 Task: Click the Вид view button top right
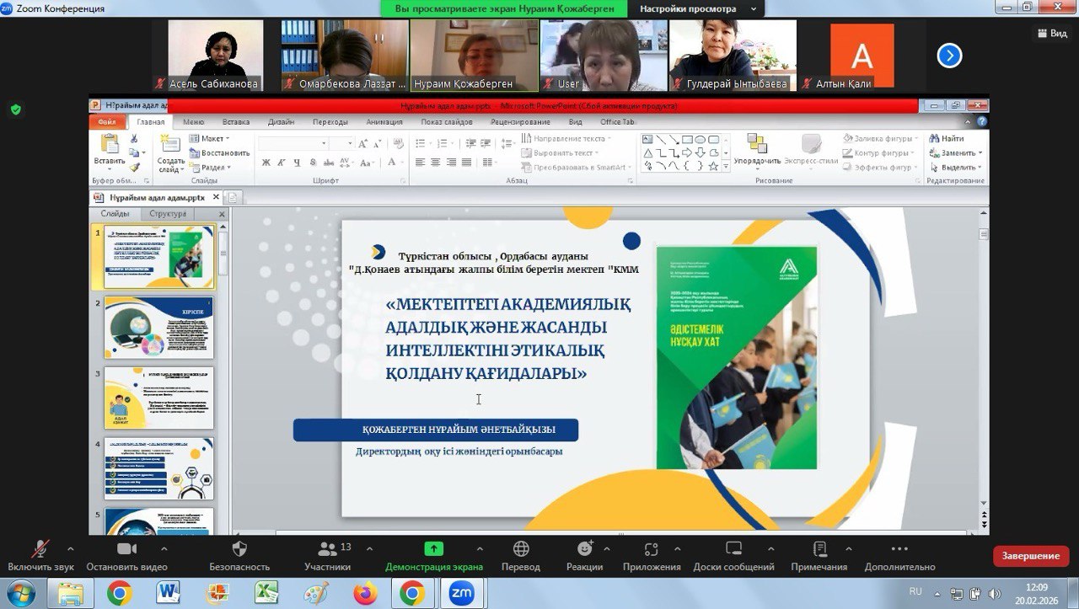1052,33
